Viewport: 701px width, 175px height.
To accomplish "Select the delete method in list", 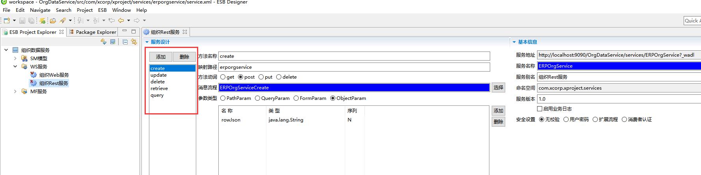I will click(x=158, y=81).
